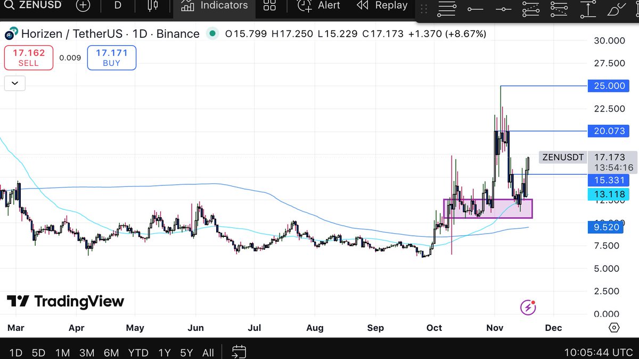
Task: Grab the drawing toolbar's dotted handle
Action: [x=424, y=9]
